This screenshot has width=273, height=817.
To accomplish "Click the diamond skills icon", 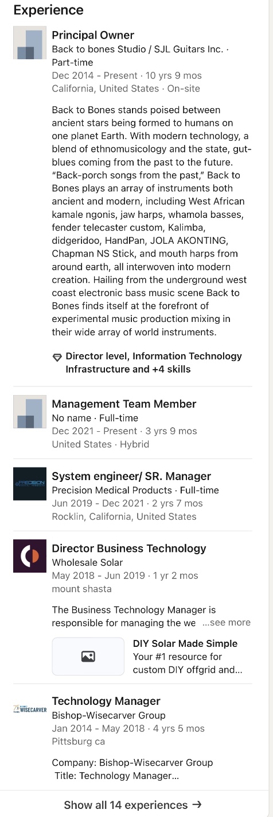I will 57,357.
